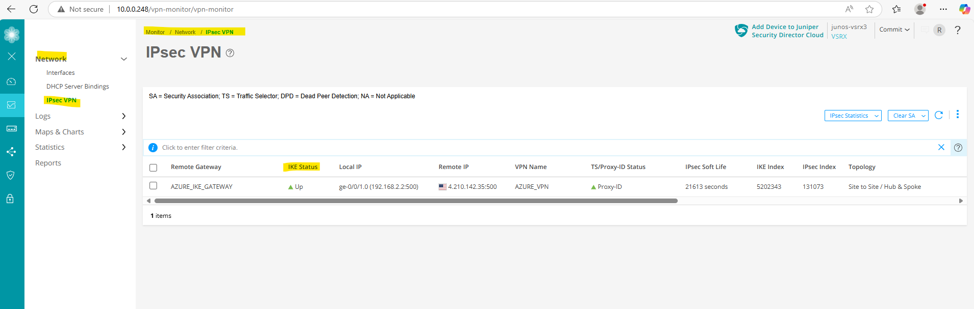Click the filter info icon
This screenshot has width=974, height=309.
click(153, 148)
